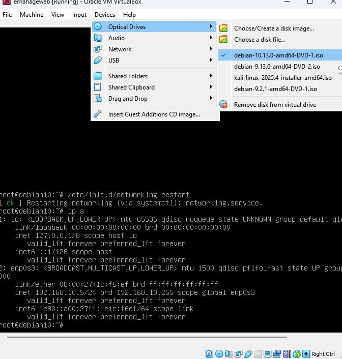Expand the Network submenu
This screenshot has width=342, height=359.
tap(154, 49)
